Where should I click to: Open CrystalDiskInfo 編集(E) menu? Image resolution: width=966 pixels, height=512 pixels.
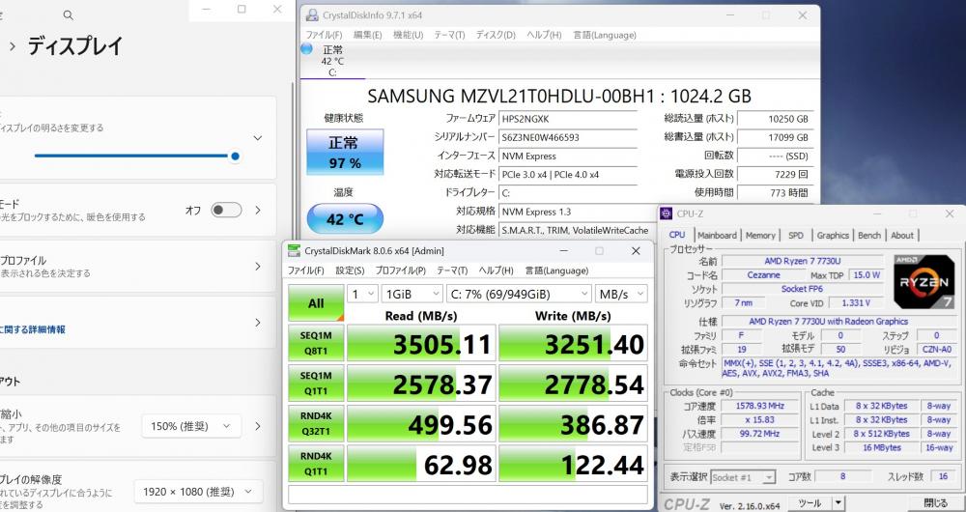367,35
